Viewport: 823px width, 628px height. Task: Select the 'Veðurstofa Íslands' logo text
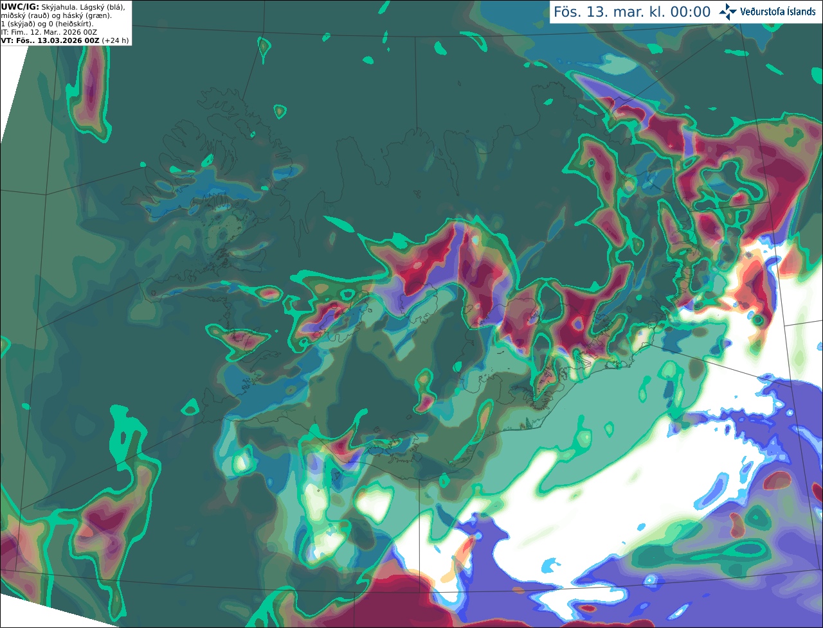778,12
